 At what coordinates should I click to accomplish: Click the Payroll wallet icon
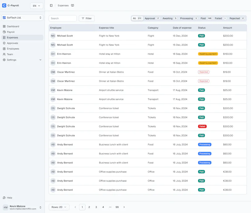4,32
